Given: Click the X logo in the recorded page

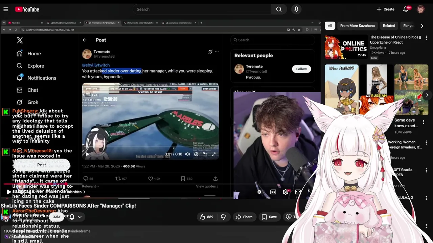Looking at the screenshot, I should [x=20, y=40].
